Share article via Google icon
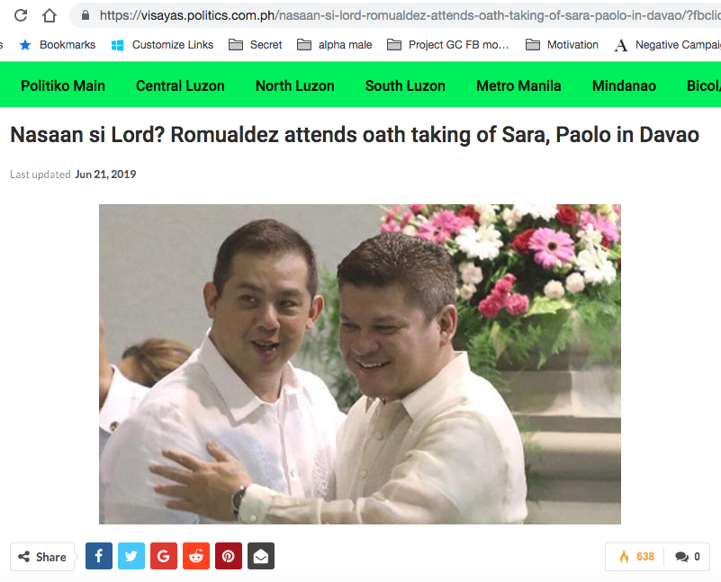Viewport: 721px width, 582px height. [x=164, y=556]
